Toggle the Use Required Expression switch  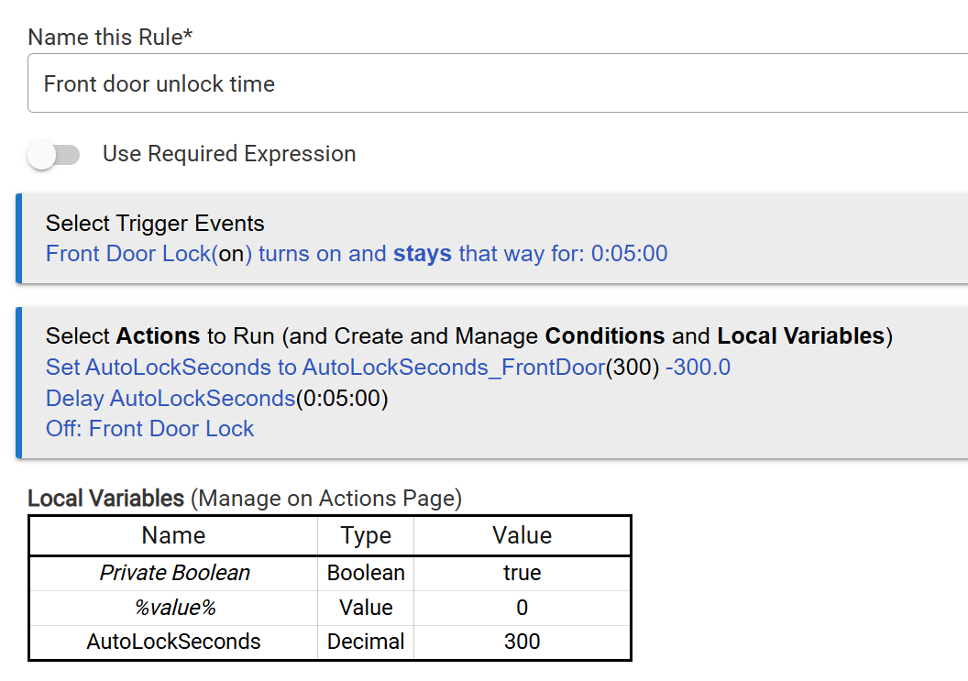[54, 154]
